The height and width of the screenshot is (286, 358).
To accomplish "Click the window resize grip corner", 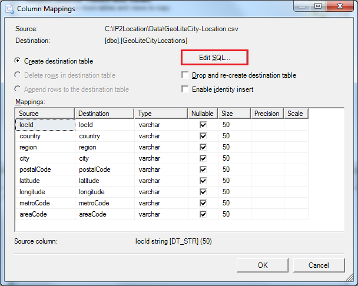I will tap(349, 277).
